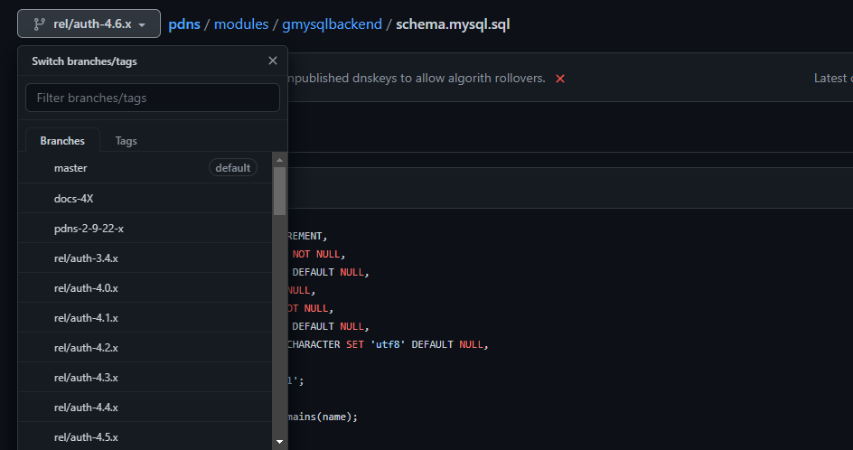Click the git branch icon in selector button
The image size is (853, 450).
tap(39, 23)
